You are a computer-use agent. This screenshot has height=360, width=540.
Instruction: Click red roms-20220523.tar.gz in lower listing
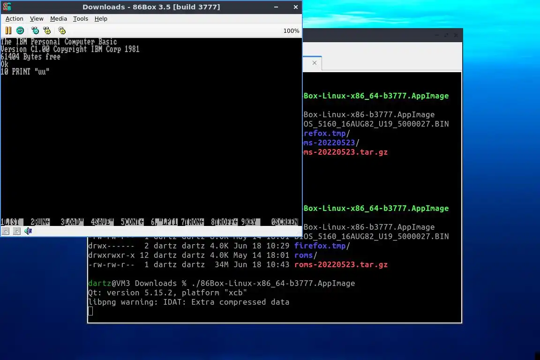point(341,264)
